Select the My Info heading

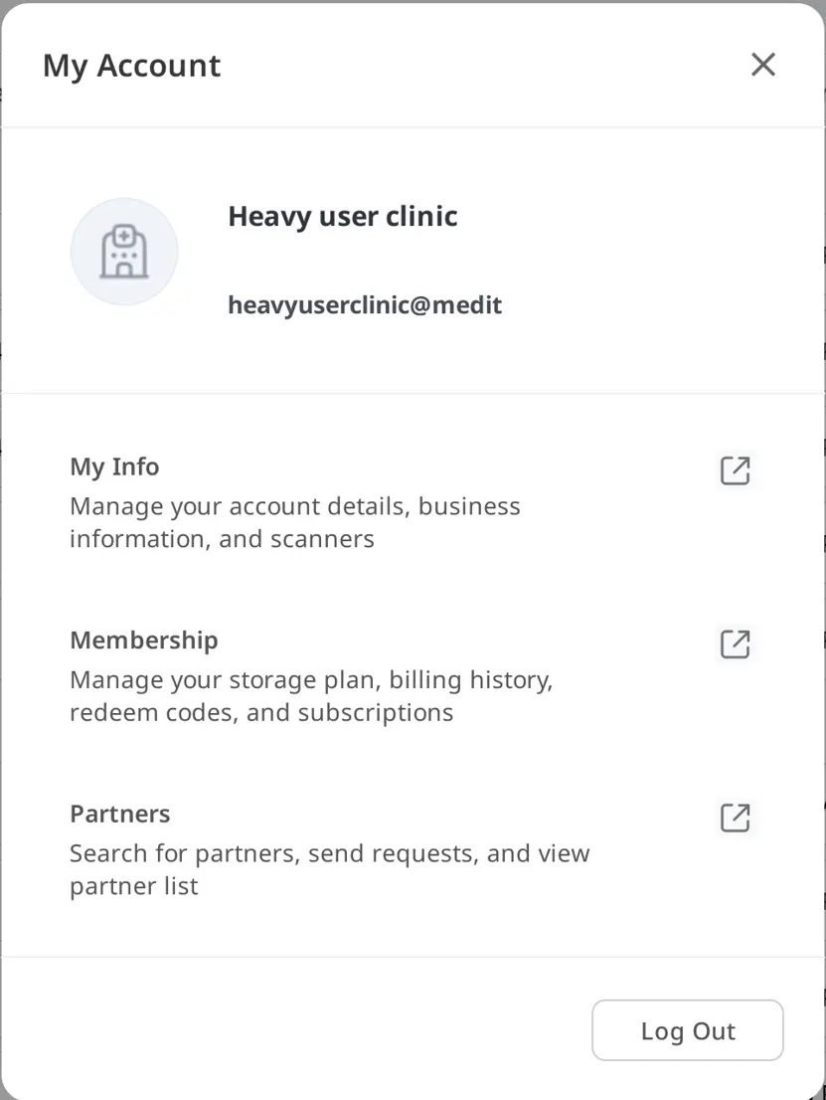tap(114, 466)
